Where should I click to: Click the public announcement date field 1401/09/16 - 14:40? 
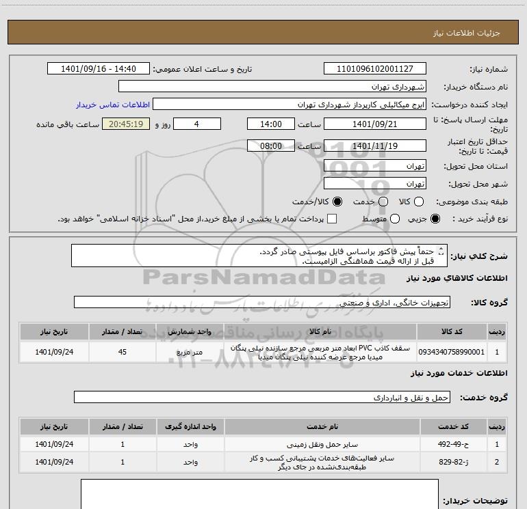click(x=99, y=69)
